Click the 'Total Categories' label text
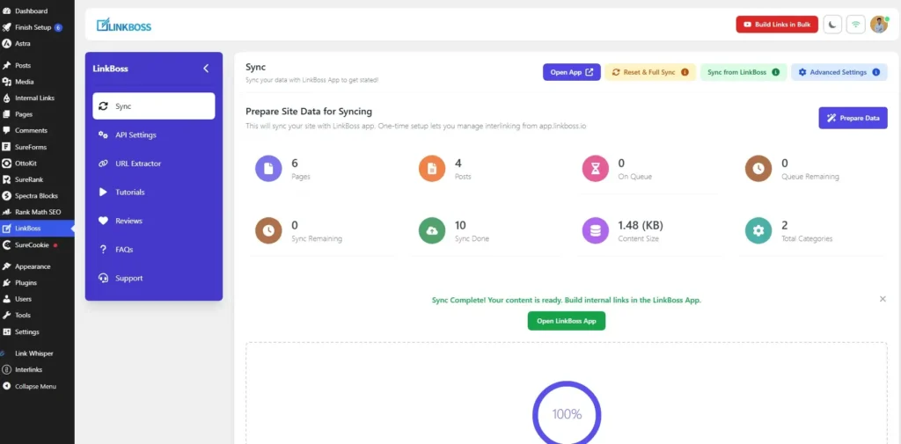 [x=807, y=238]
